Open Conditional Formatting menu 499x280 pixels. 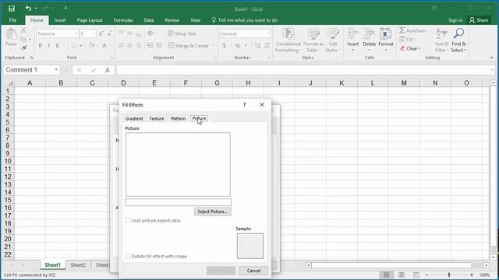click(288, 40)
